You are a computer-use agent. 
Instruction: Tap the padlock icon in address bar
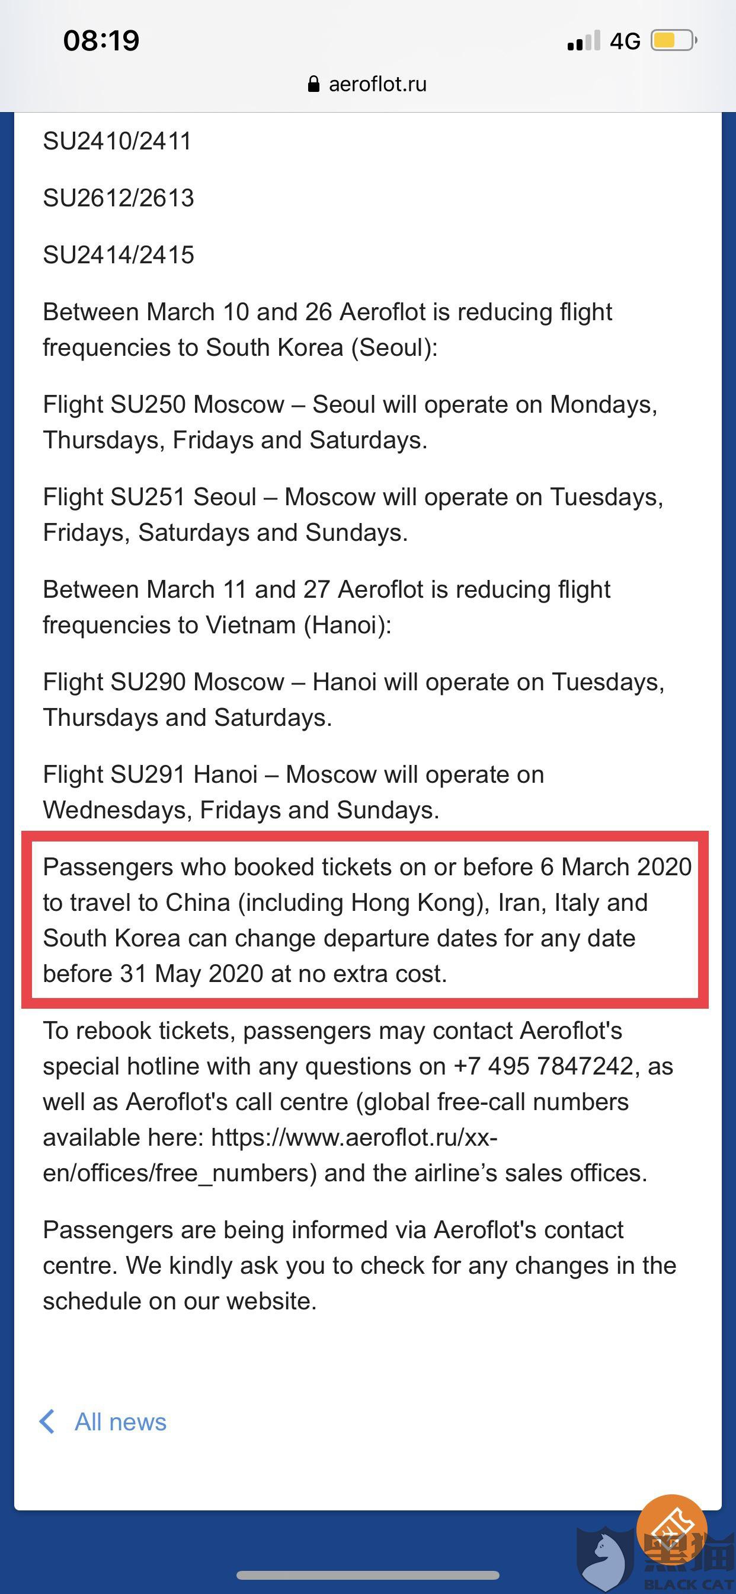tap(313, 84)
